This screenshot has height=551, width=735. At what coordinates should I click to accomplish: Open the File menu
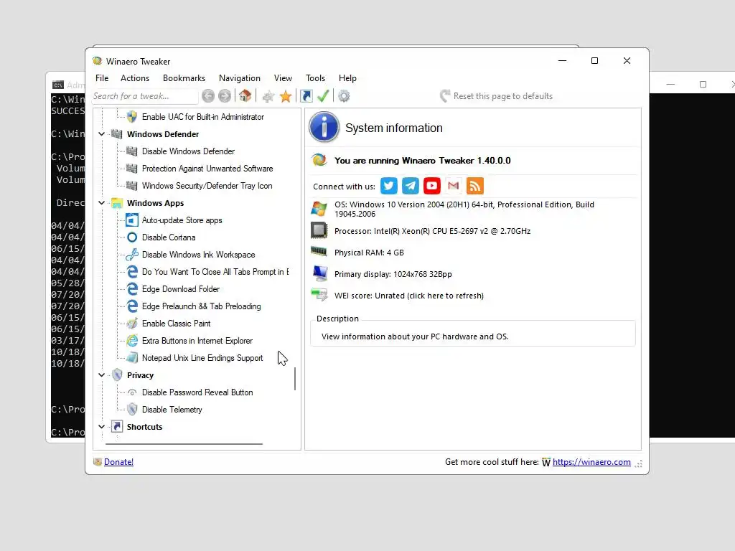(x=102, y=78)
